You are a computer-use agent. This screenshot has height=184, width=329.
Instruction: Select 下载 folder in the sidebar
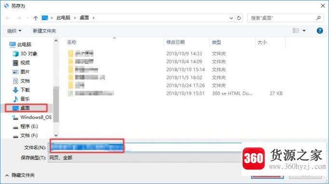coord(21,90)
